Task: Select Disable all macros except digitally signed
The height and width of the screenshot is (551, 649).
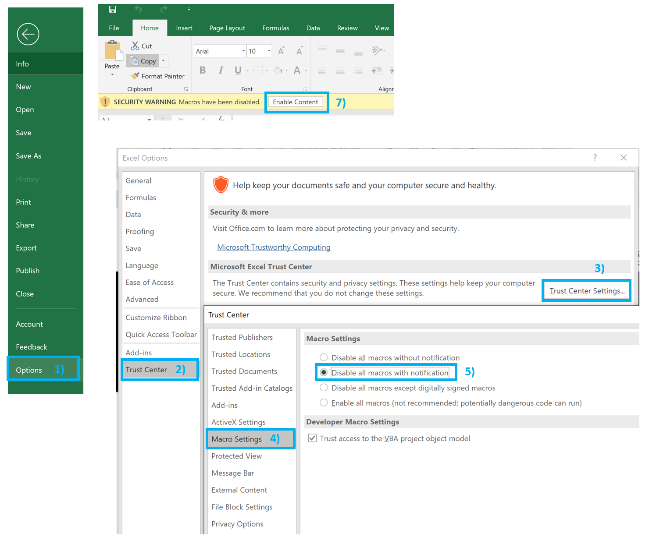Action: (x=324, y=388)
